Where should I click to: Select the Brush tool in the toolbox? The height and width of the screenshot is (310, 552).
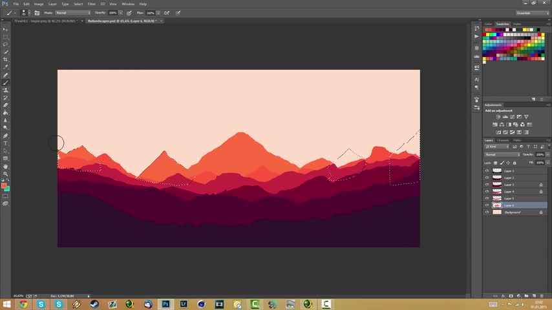pyautogui.click(x=5, y=83)
